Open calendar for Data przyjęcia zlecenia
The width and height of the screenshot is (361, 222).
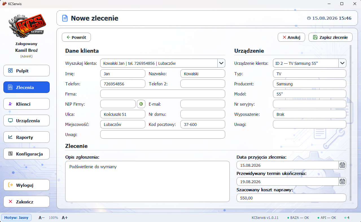(342, 165)
